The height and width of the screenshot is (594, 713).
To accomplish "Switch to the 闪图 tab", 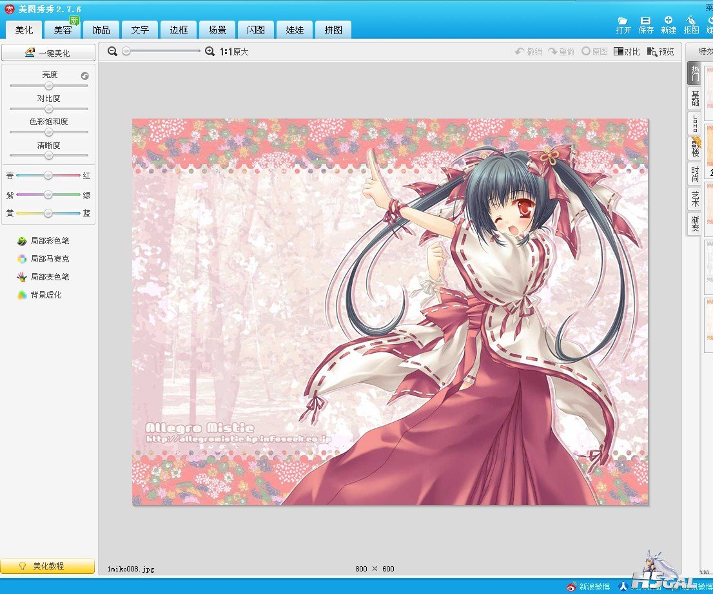I will tap(255, 30).
